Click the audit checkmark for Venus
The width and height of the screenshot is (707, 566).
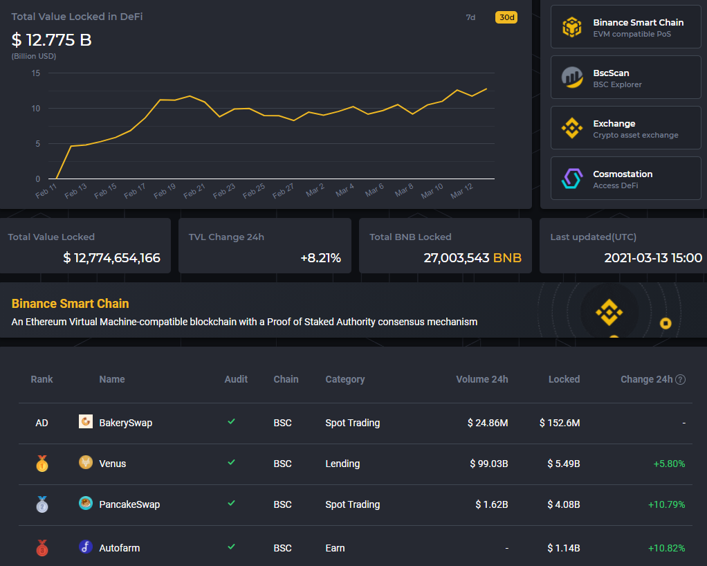[232, 463]
